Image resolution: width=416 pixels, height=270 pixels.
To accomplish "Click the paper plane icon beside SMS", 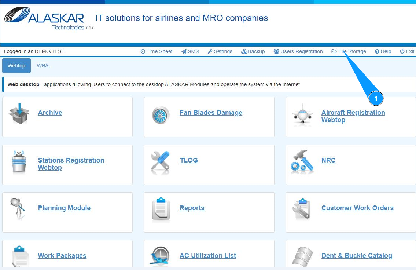I will [x=184, y=51].
